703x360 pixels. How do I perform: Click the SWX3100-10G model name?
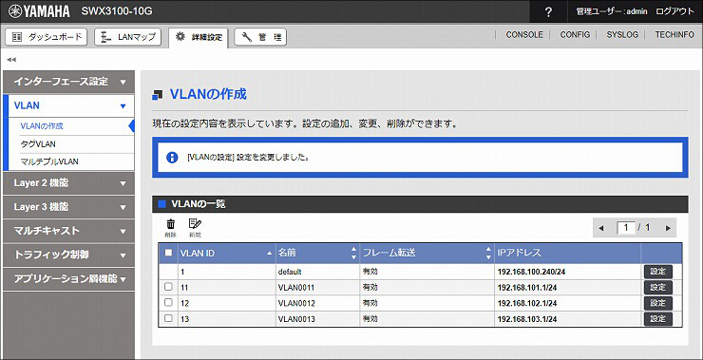117,11
